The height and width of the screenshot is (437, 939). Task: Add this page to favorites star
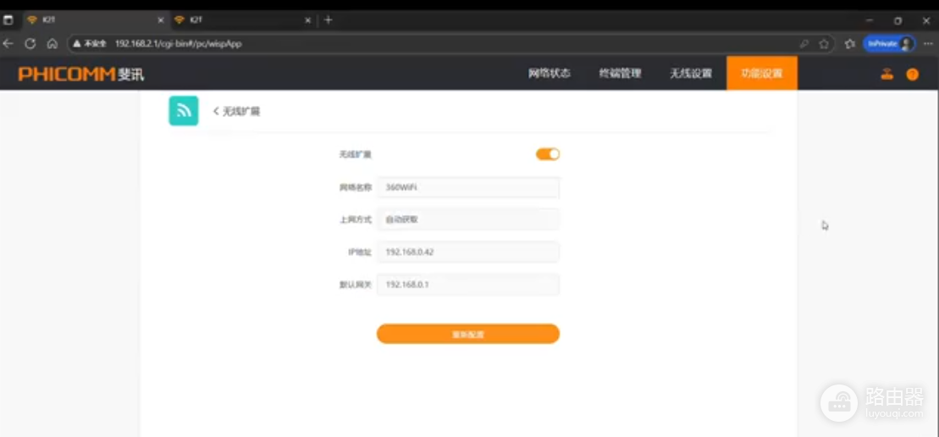pyautogui.click(x=824, y=44)
